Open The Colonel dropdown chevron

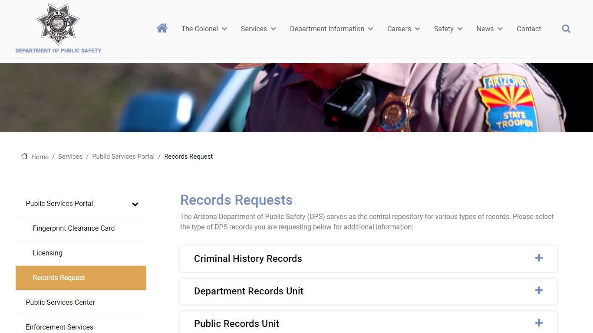[224, 29]
